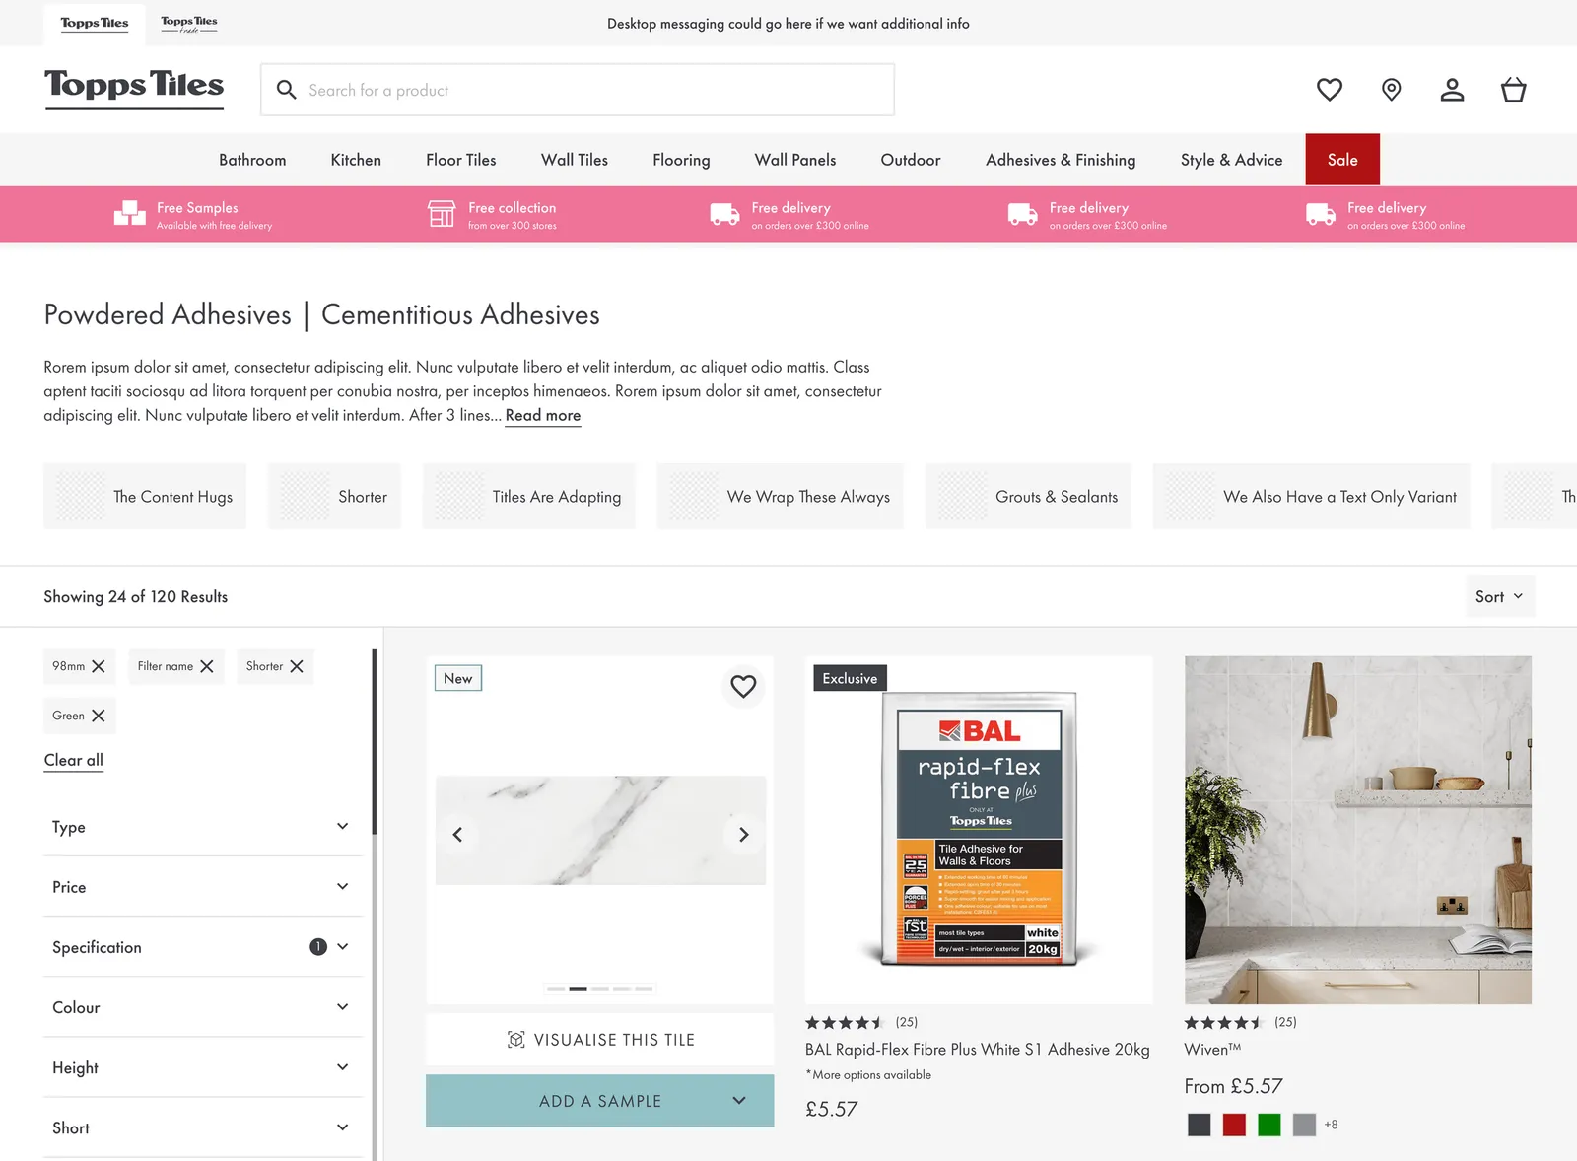Open the wishlist heart icon in header
The image size is (1577, 1161).
1330,90
